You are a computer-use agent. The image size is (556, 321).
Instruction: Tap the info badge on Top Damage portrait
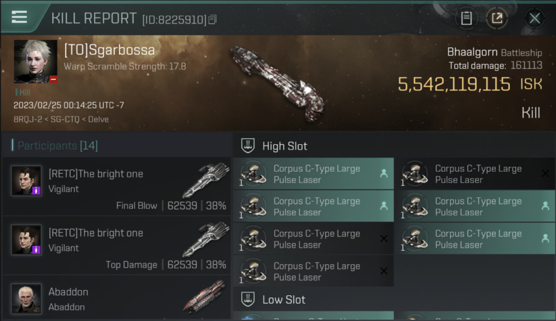click(x=36, y=250)
